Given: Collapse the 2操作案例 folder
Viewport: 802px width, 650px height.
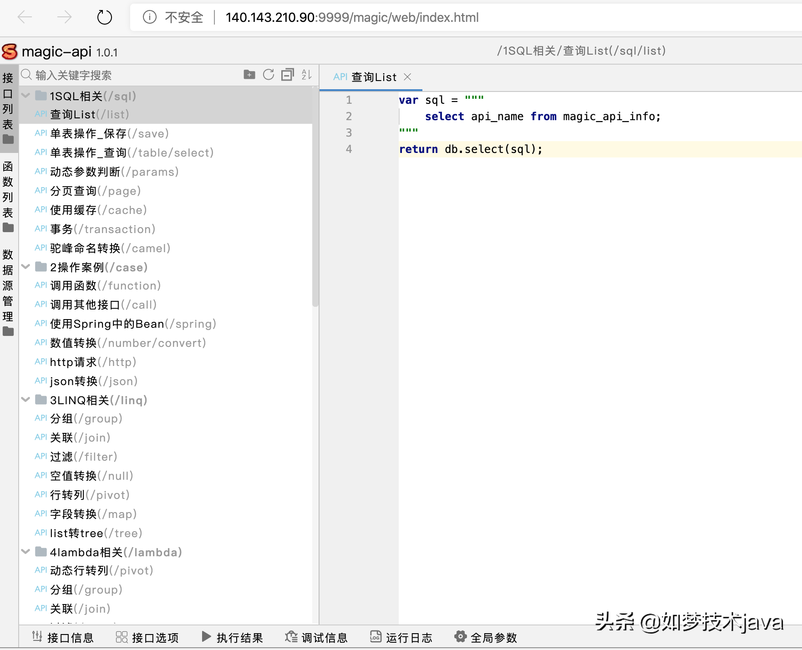Looking at the screenshot, I should click(x=26, y=267).
